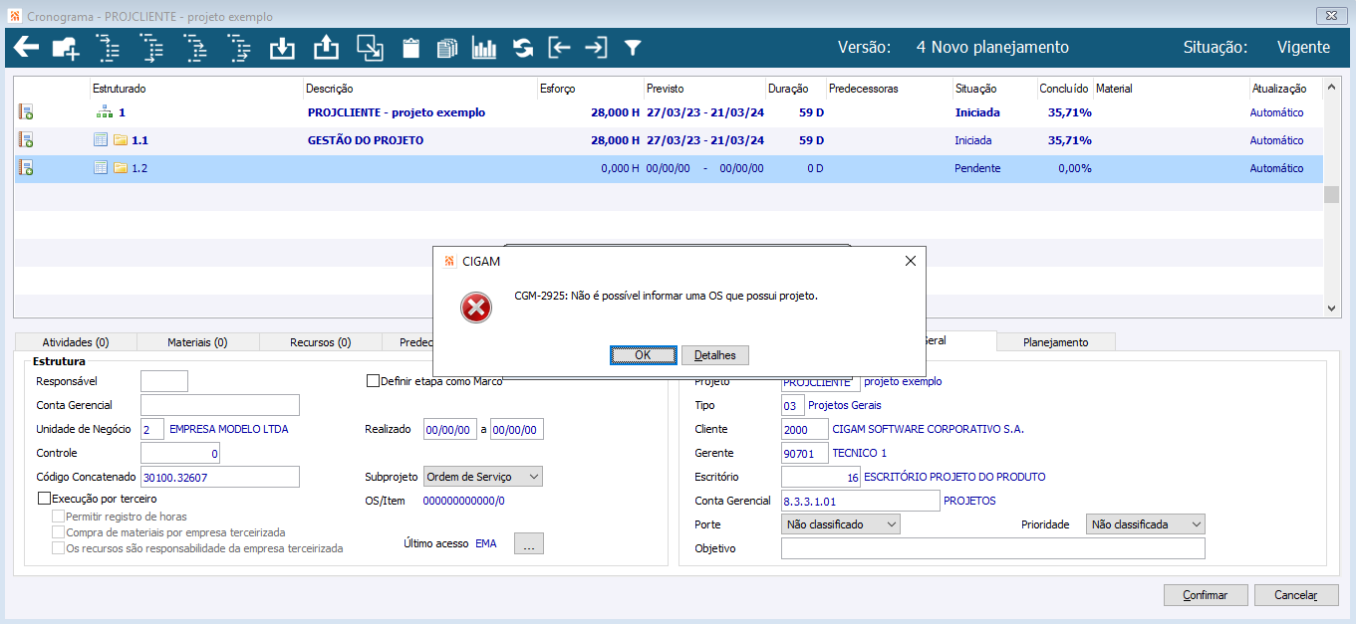Toggle Compra de materiais por empresa terceirizada
The height and width of the screenshot is (624, 1356).
pyautogui.click(x=58, y=532)
